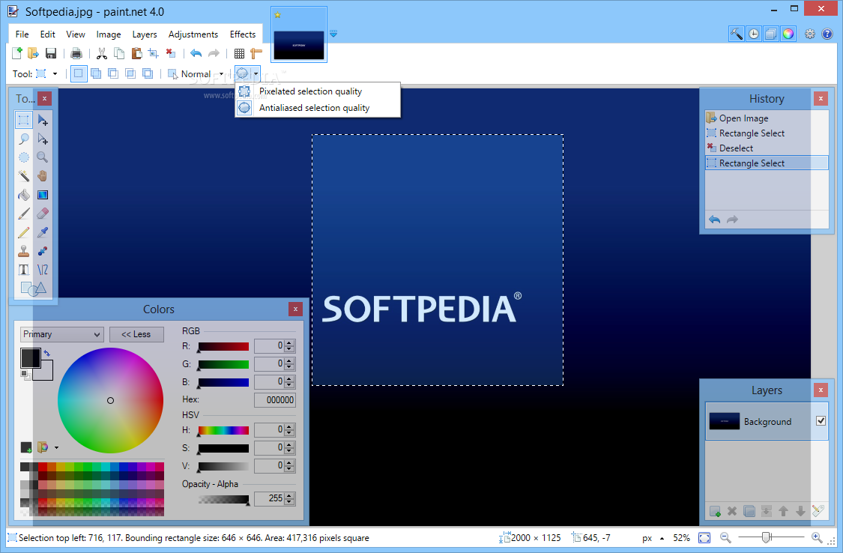The height and width of the screenshot is (553, 843).
Task: Select the Text tool
Action: click(24, 270)
